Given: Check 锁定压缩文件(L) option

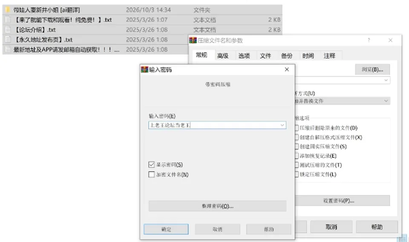Looking at the screenshot, I should 297,174.
